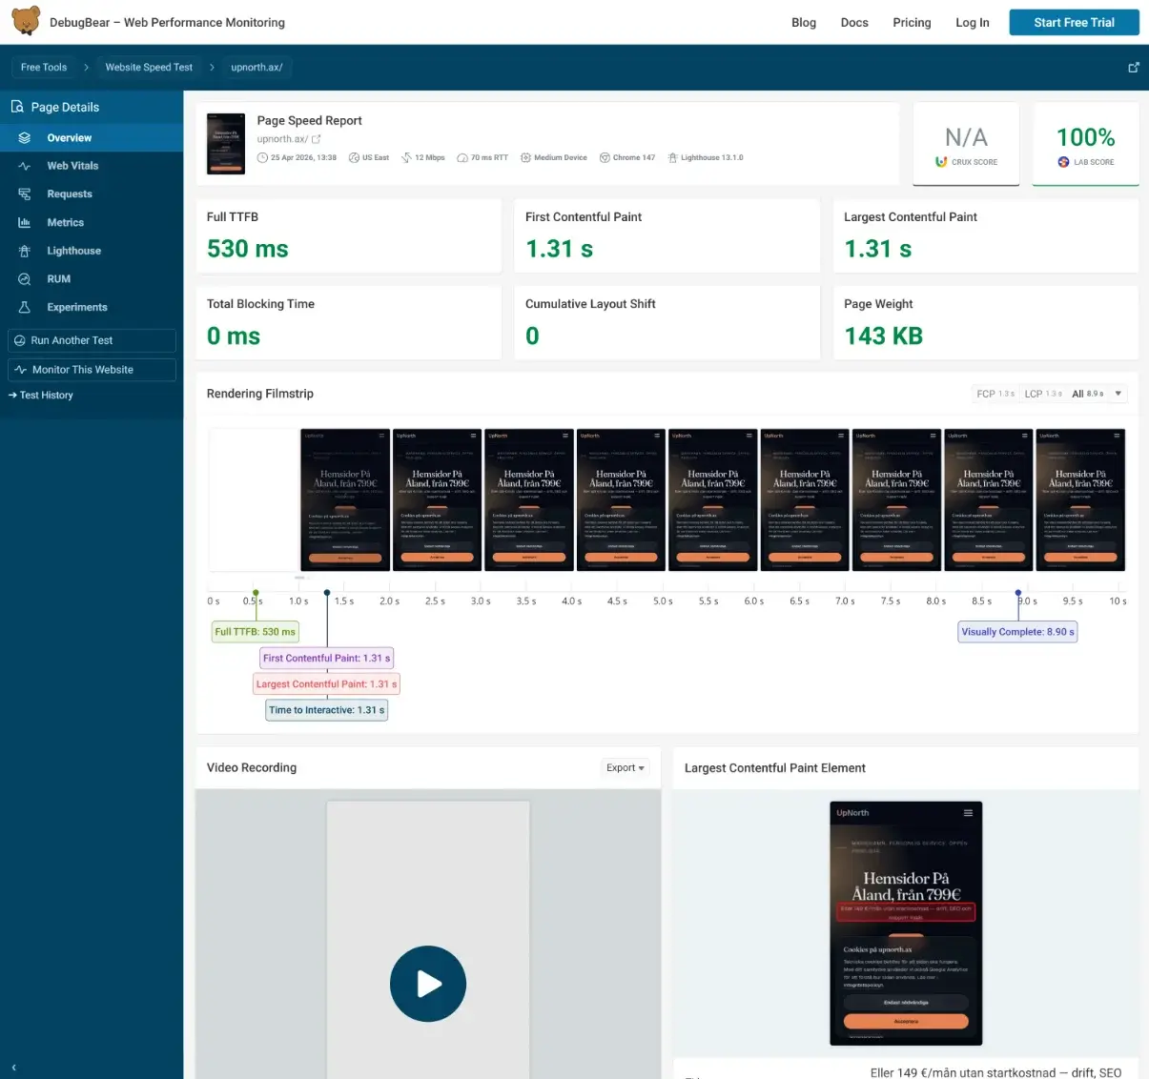Screen dimensions: 1149x1079
Task: Open Website Speed Test breadcrumb
Action: coord(149,67)
